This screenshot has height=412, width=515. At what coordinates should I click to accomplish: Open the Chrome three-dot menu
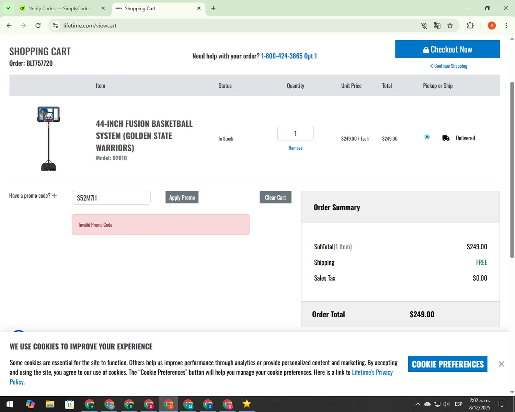[x=506, y=25]
